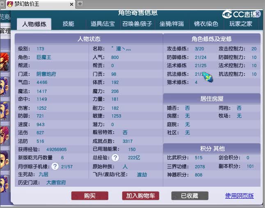Click the 已用潜能果 value 150
The height and width of the screenshot is (208, 265).
132,149
